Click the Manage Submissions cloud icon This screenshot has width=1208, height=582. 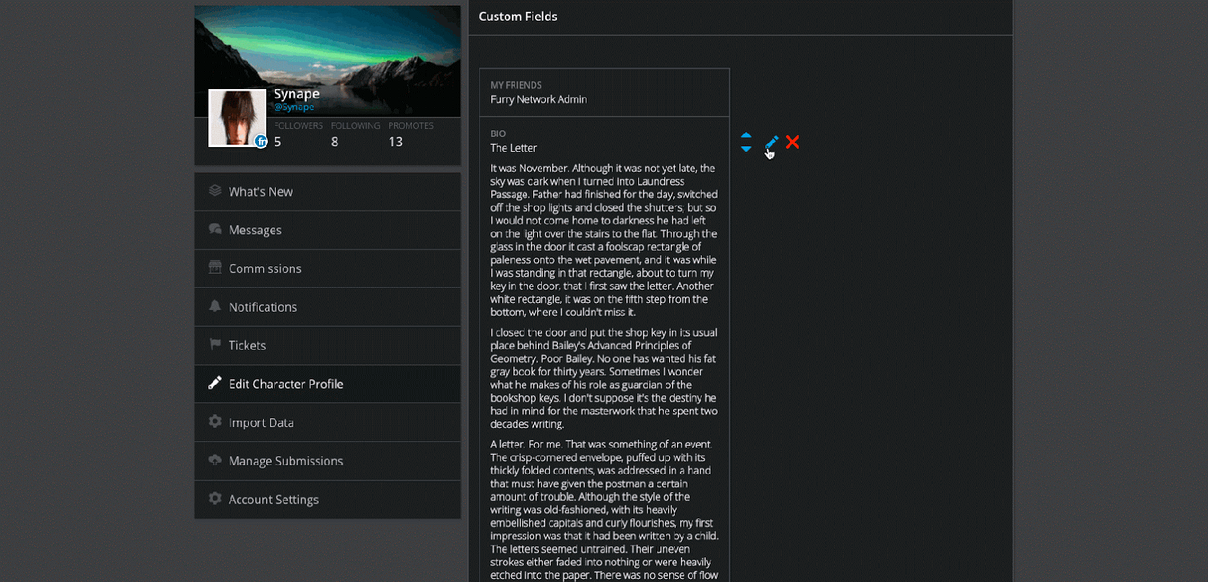coord(215,460)
